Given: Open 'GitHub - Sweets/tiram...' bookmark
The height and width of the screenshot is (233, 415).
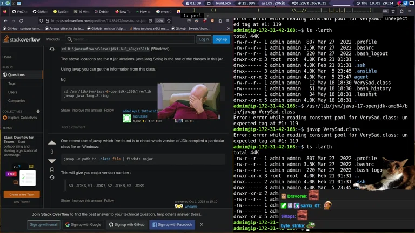Looking at the screenshot, I should (x=191, y=28).
